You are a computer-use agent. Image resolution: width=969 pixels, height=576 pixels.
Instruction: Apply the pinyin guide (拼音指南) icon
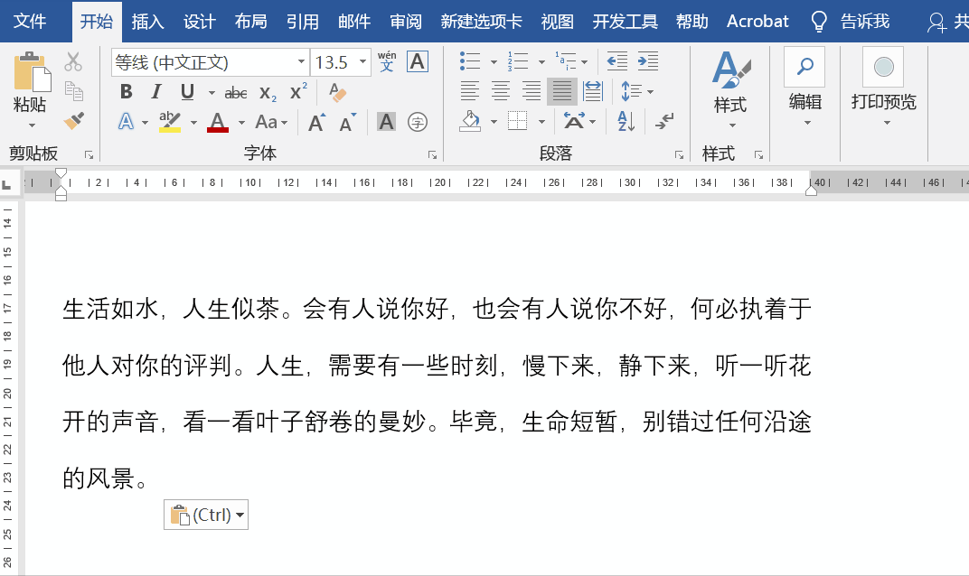tap(386, 61)
